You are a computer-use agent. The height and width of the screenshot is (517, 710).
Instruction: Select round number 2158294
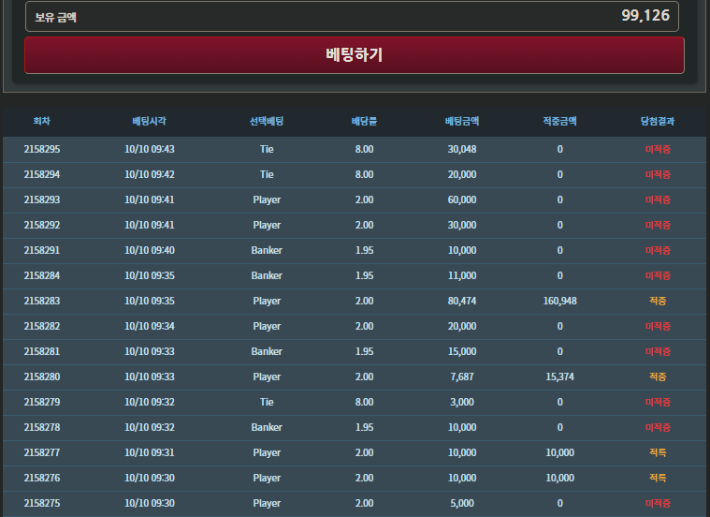(x=42, y=174)
